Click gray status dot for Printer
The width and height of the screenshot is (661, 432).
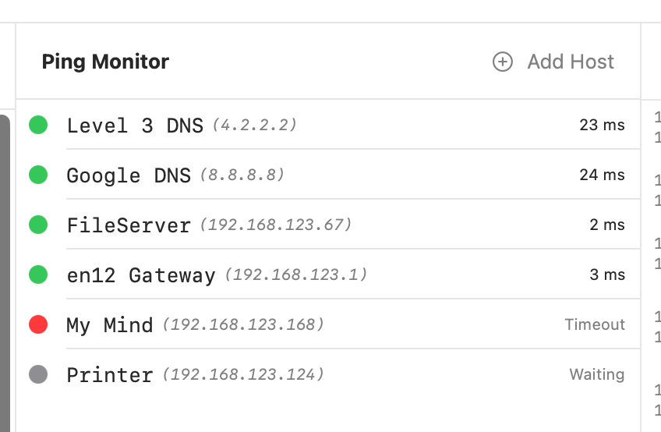click(x=38, y=374)
